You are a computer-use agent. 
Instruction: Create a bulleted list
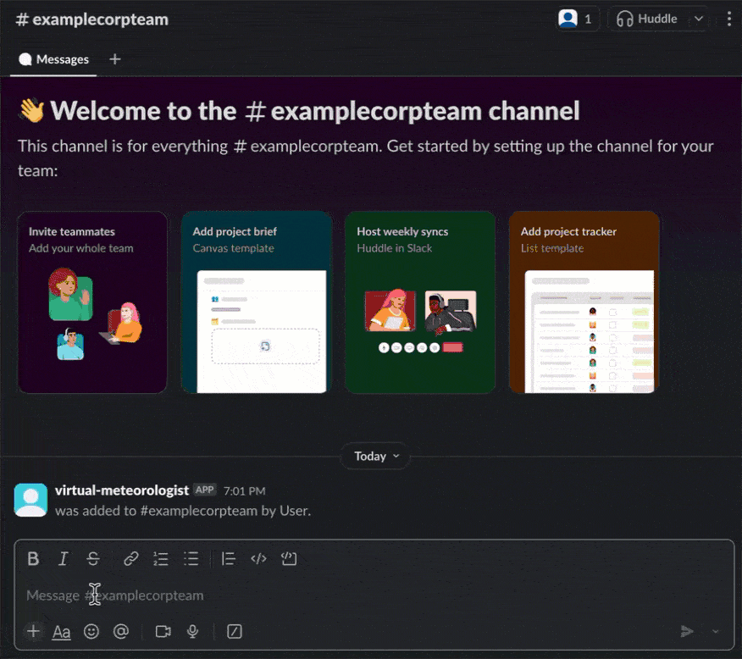191,558
